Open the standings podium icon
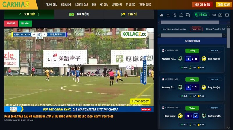Viewport: 233px width, 130px height. click(x=181, y=15)
